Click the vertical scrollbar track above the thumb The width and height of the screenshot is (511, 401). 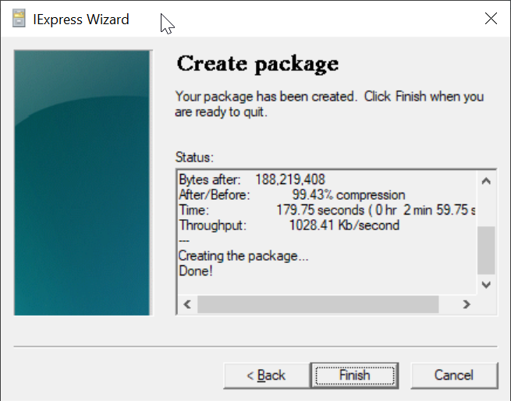tap(486, 208)
